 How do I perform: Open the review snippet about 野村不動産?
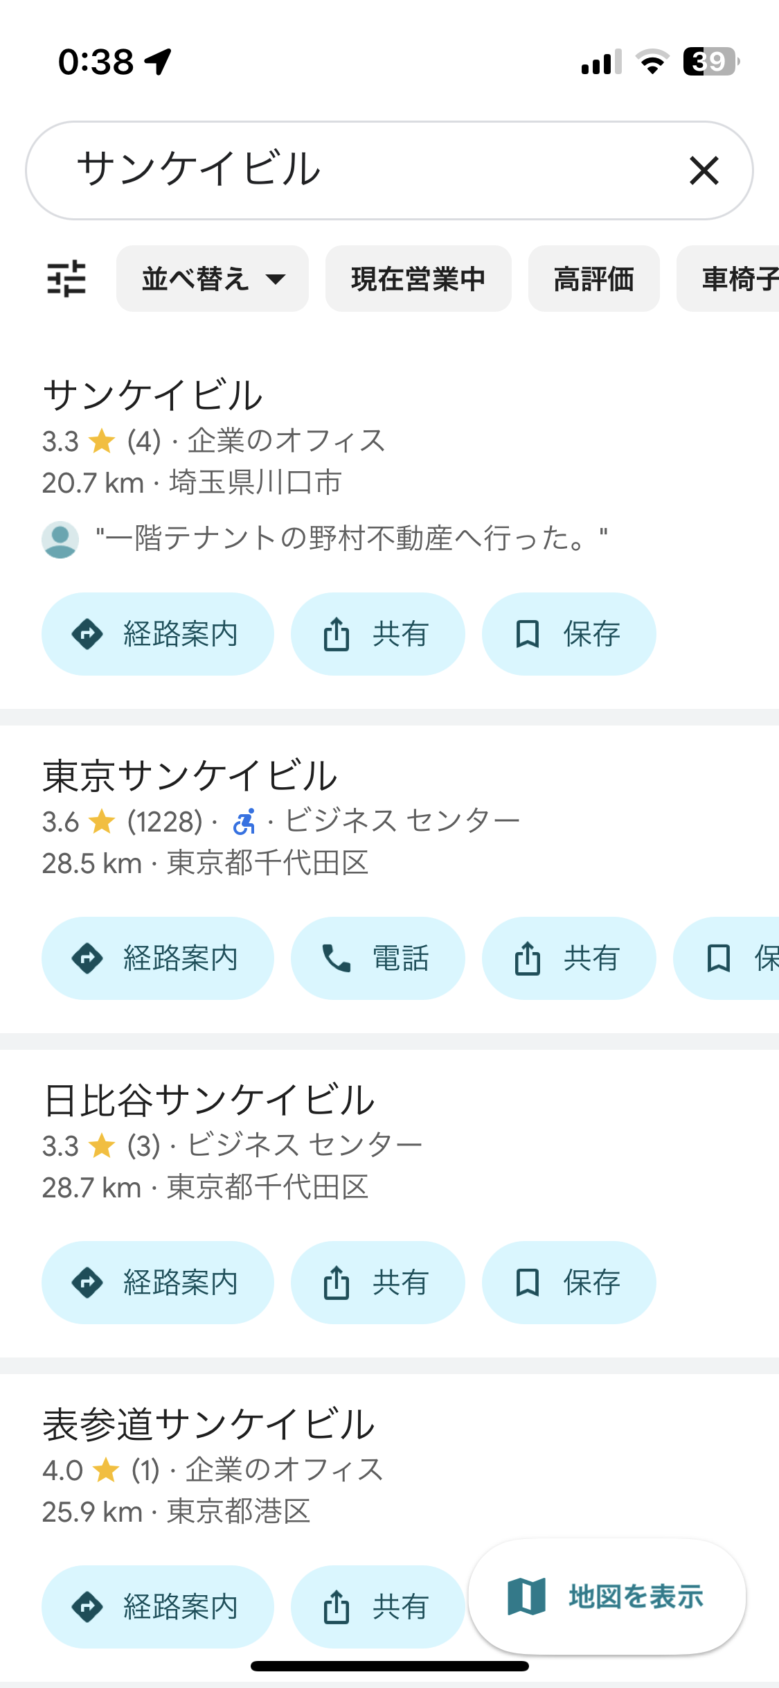tap(350, 539)
